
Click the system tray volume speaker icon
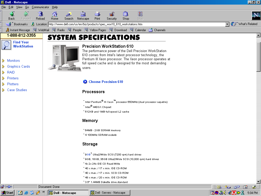pos(225,193)
